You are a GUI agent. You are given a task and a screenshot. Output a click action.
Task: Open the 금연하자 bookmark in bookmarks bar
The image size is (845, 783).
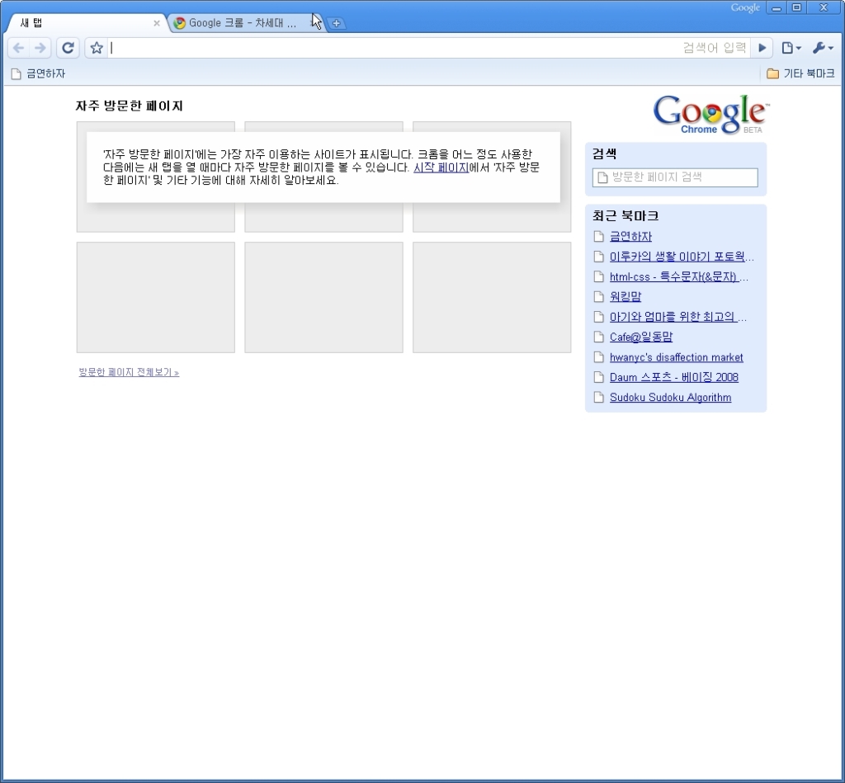click(x=38, y=73)
